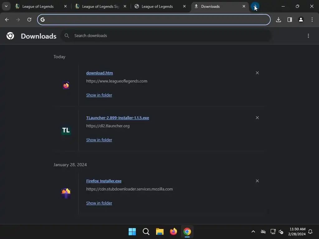Expand the hidden system tray icons
Viewport: 319px width, 239px height.
tap(253, 232)
